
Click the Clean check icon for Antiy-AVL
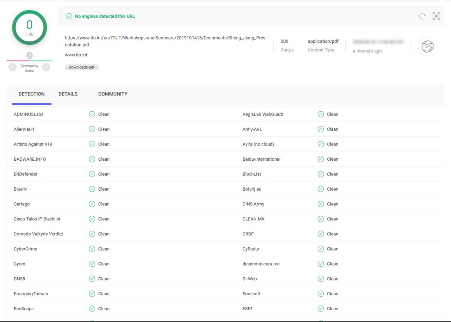point(321,129)
